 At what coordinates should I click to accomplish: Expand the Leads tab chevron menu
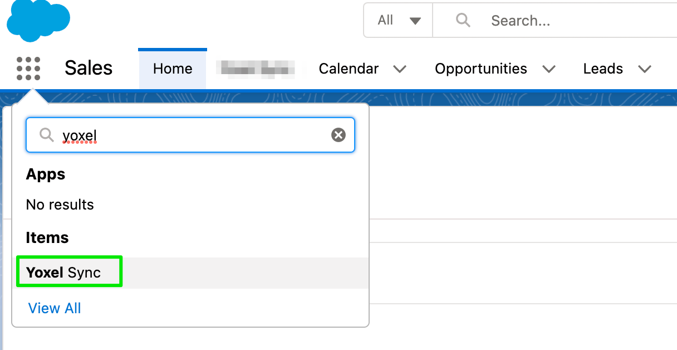click(x=645, y=69)
